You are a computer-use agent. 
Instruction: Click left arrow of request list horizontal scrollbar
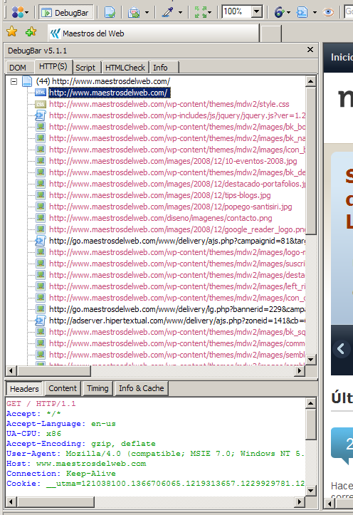[x=11, y=371]
